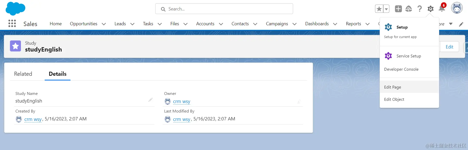Click the studyEnglish record title
This screenshot has width=468, height=150.
pos(43,49)
